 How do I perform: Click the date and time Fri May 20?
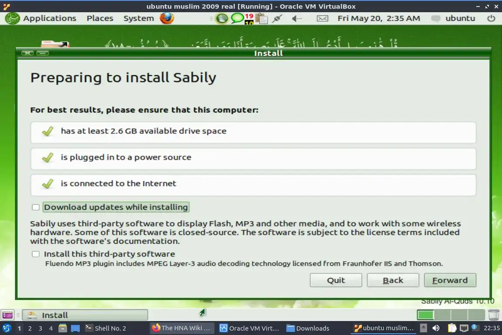[379, 18]
